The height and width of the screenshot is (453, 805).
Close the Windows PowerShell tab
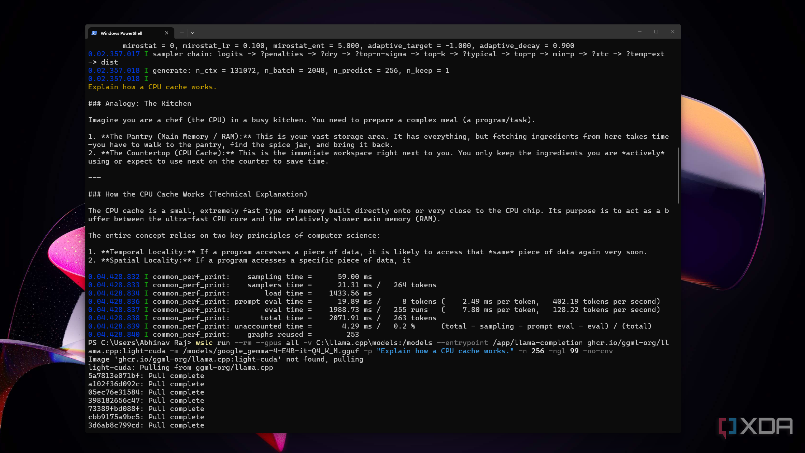pyautogui.click(x=166, y=33)
